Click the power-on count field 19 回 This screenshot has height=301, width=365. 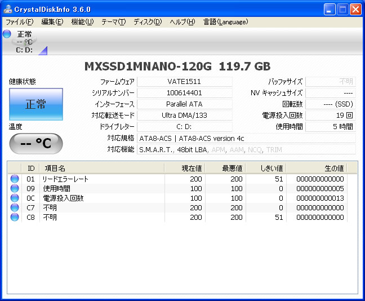(x=331, y=116)
